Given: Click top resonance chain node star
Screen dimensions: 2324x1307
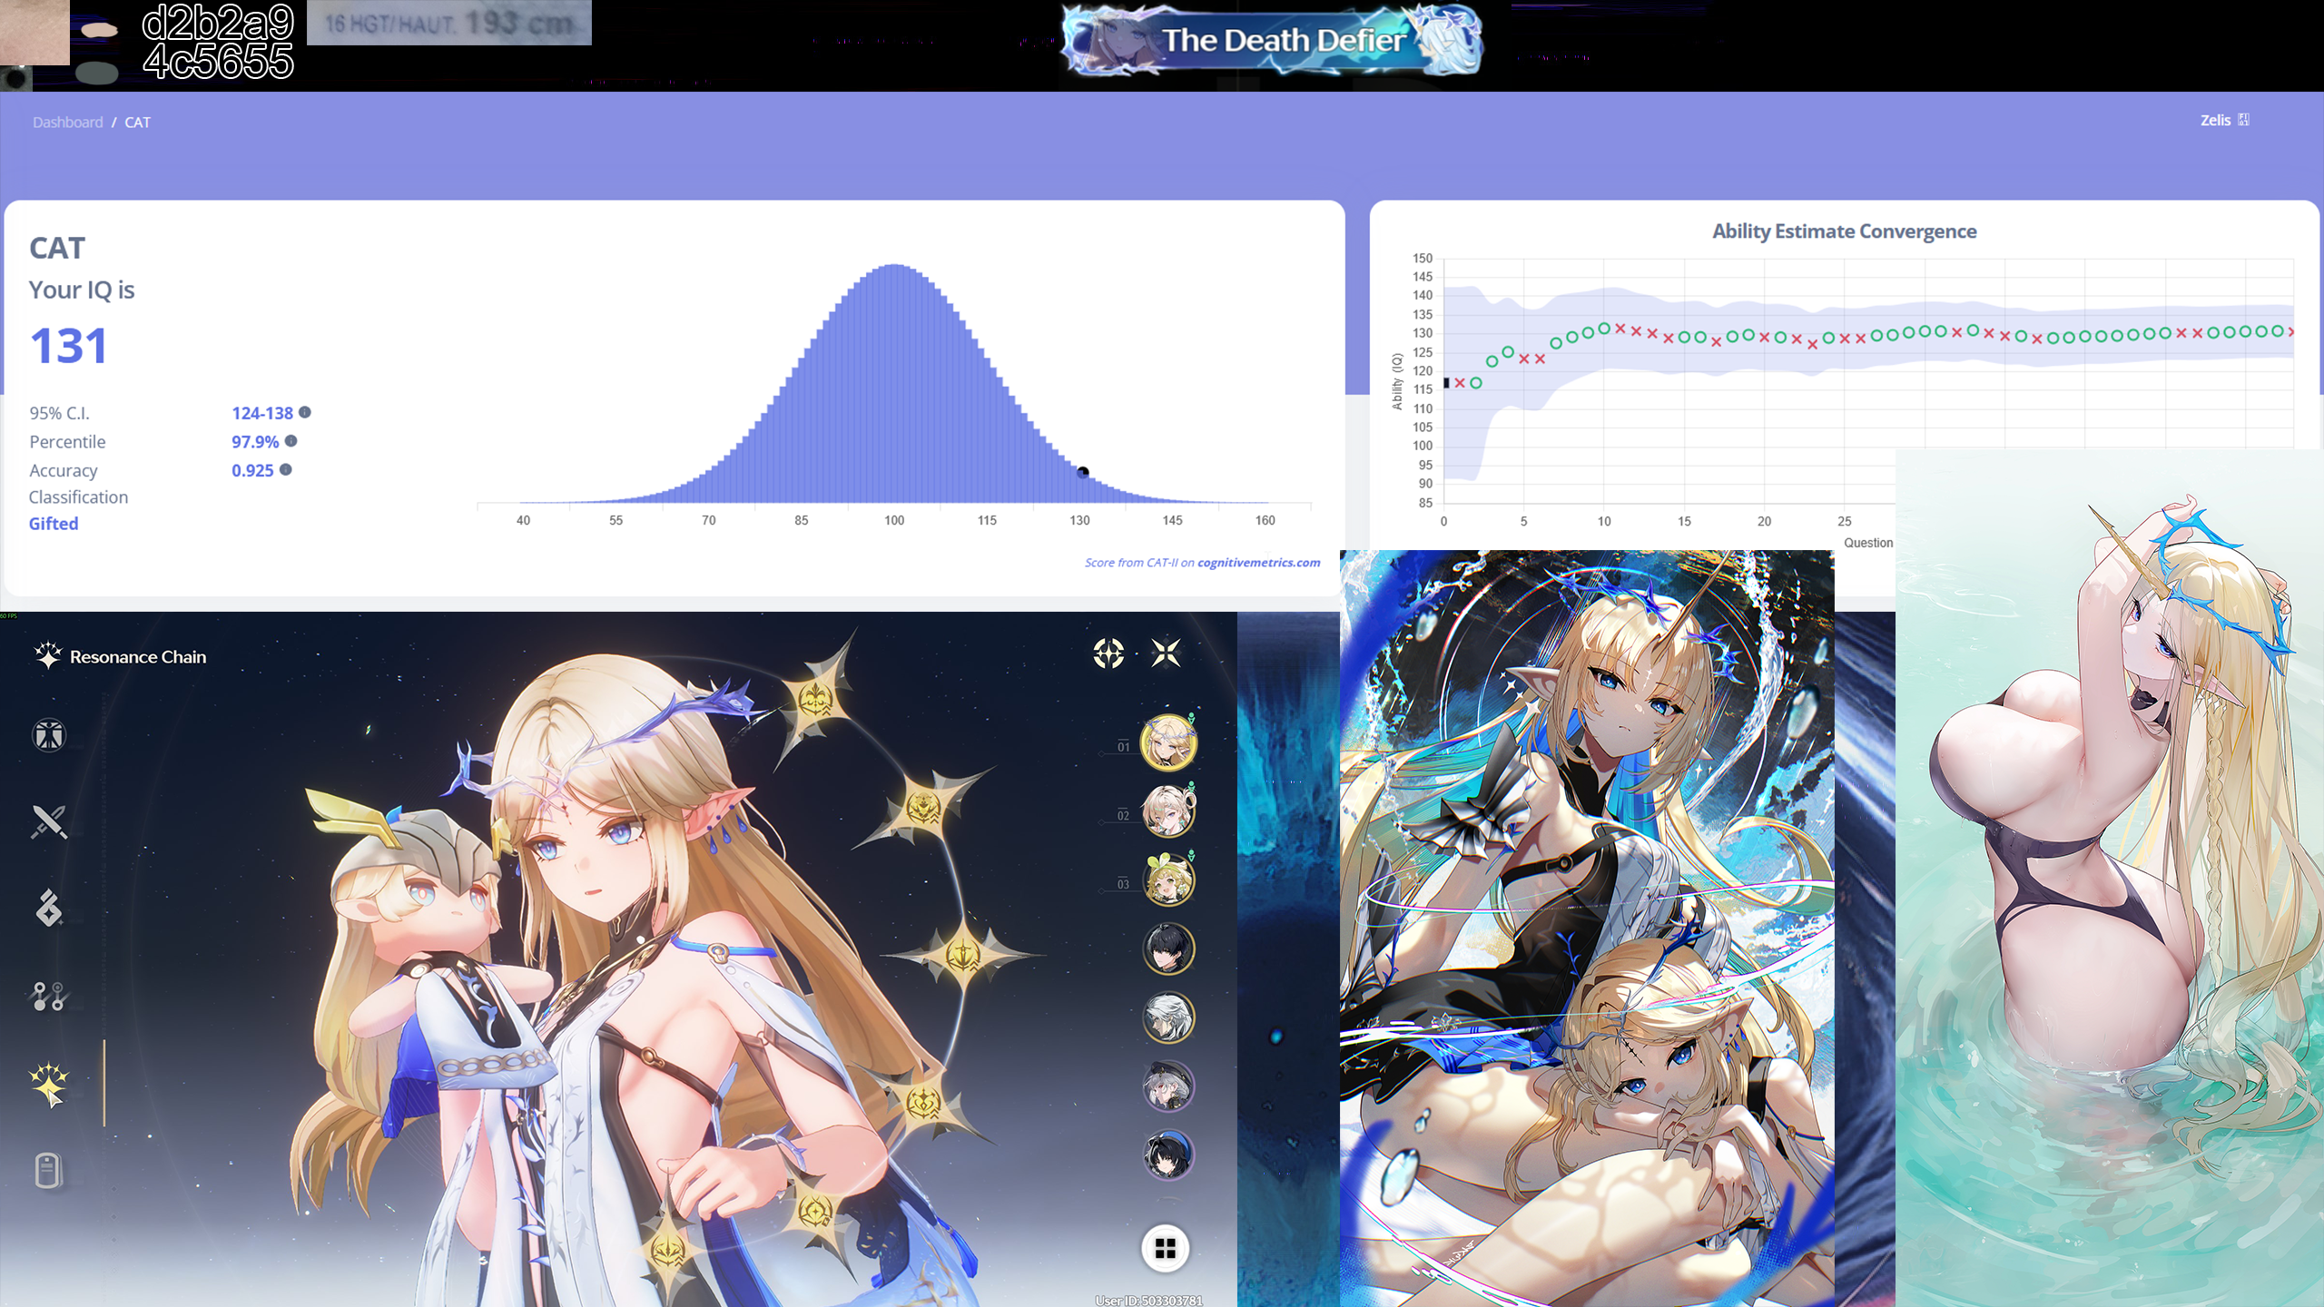Looking at the screenshot, I should 814,699.
